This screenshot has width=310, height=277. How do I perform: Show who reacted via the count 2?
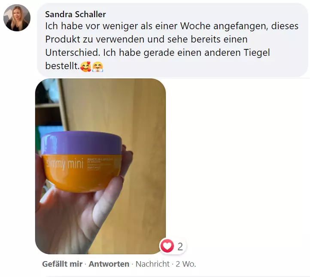180,247
